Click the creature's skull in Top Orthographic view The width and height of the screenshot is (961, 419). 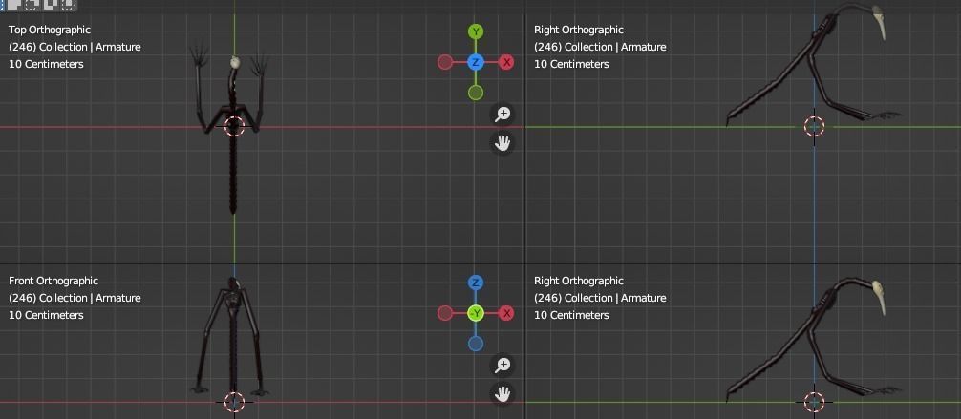tap(235, 62)
